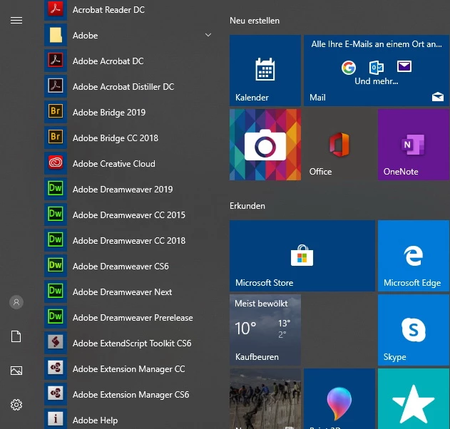The width and height of the screenshot is (450, 429).
Task: Open the Pictures sidebar icon
Action: (16, 371)
